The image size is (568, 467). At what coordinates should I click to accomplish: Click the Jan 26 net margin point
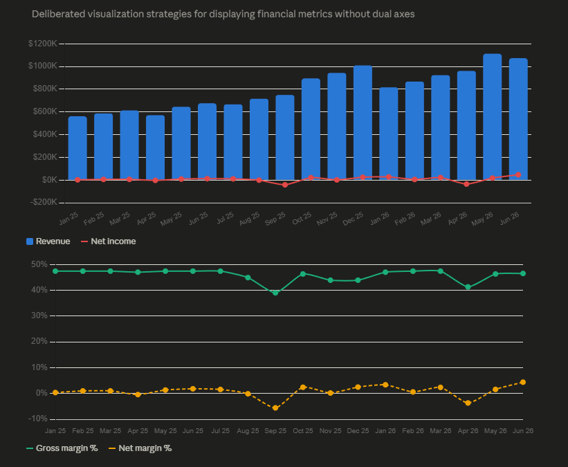coord(385,385)
